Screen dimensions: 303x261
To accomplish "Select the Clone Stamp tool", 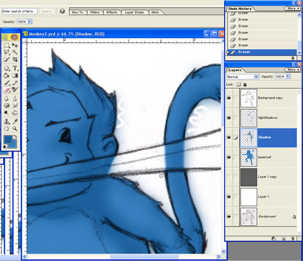I will (x=7, y=121).
